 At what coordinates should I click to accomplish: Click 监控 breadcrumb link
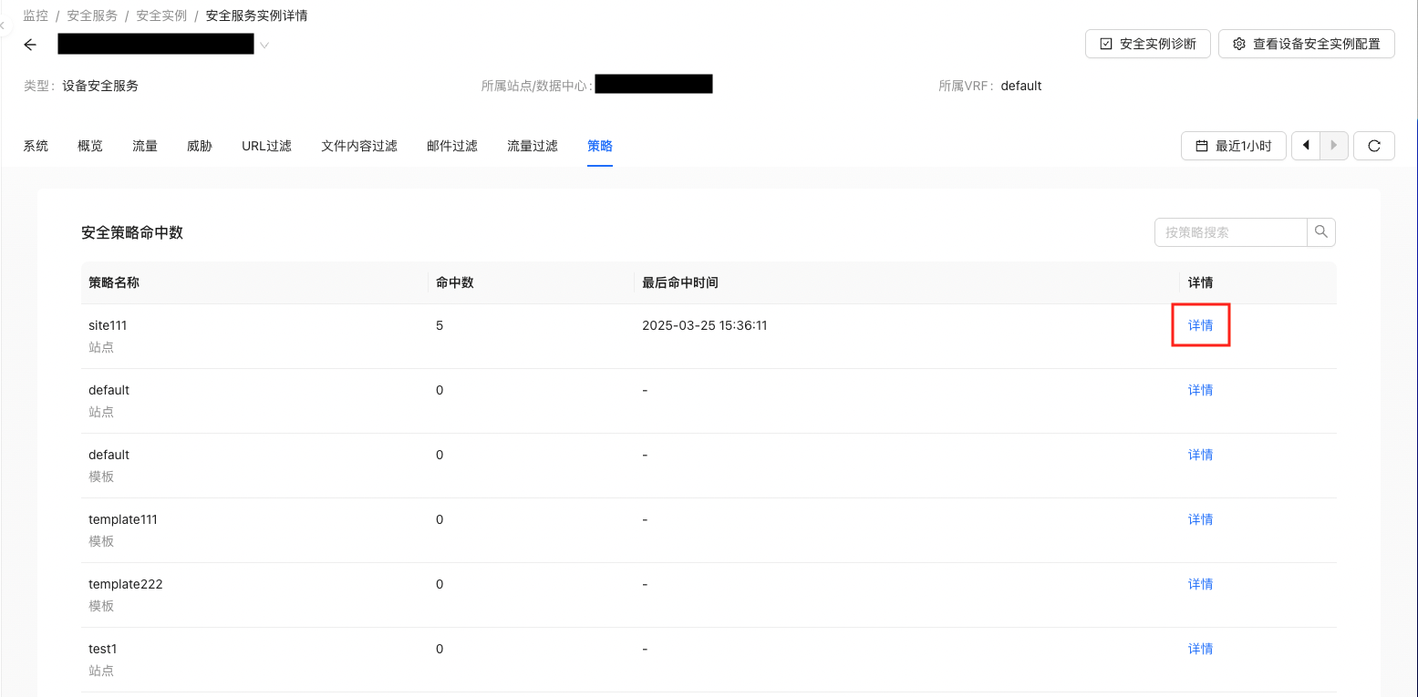click(x=36, y=15)
